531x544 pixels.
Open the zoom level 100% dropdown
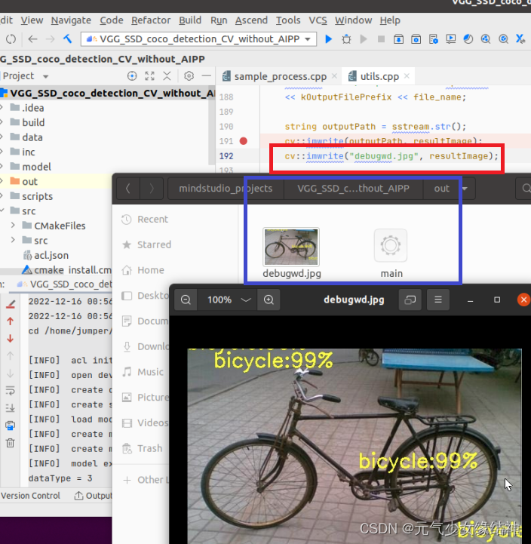(246, 300)
